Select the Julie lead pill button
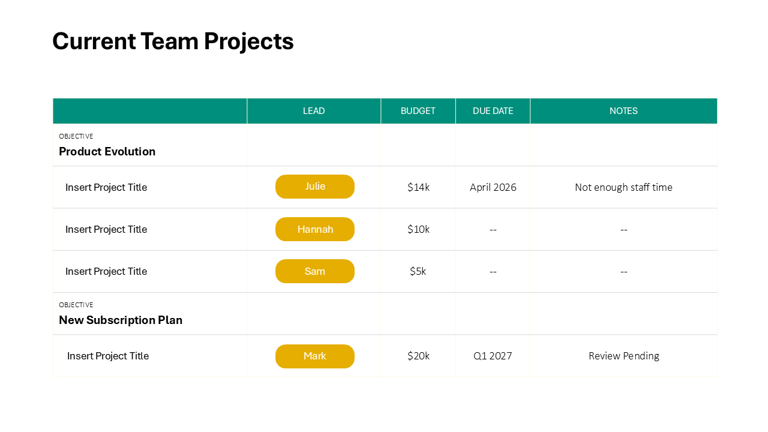 [x=315, y=187]
